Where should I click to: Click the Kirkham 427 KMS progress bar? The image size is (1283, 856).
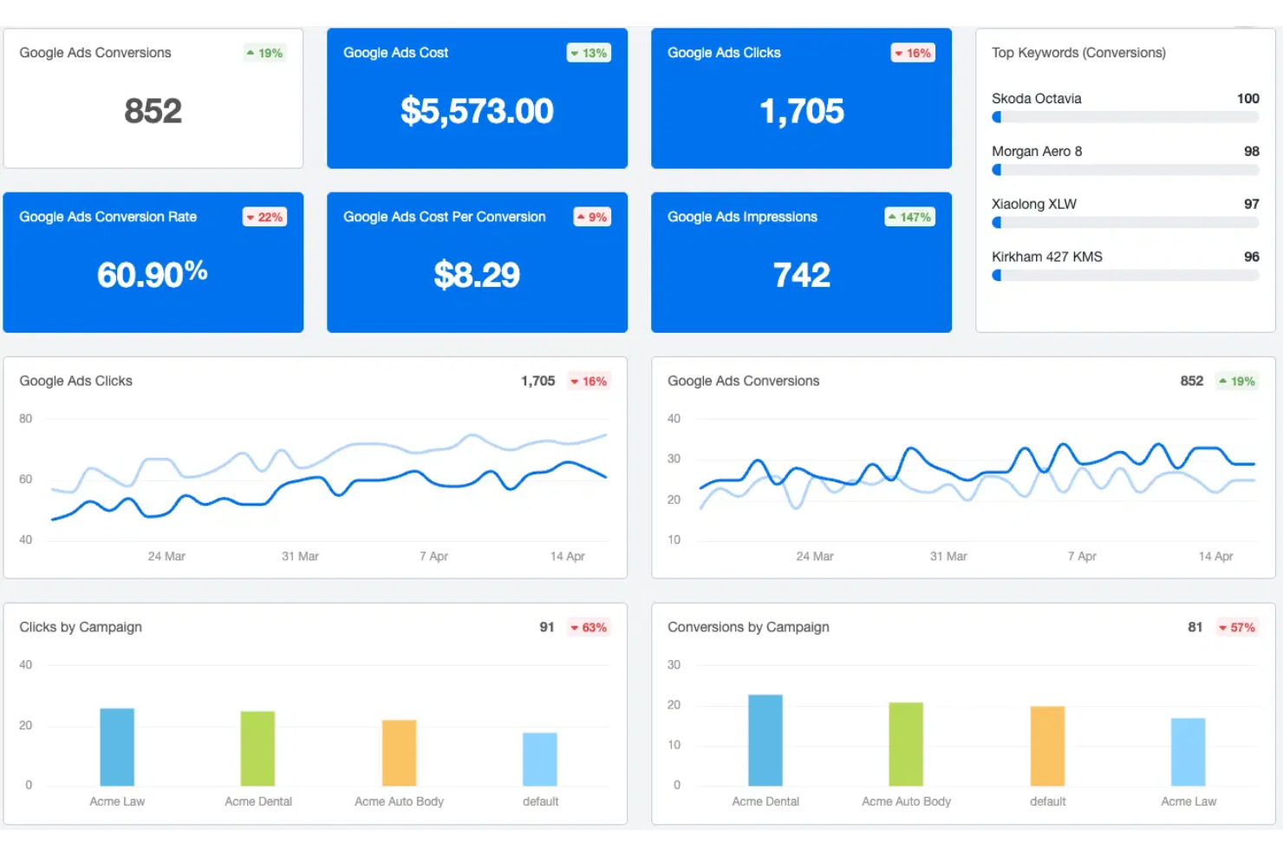point(1124,276)
